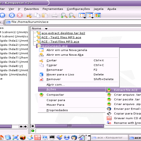141x141 pixels.
Task: Select the first Criar arquivo .tar action
Action: point(123,95)
